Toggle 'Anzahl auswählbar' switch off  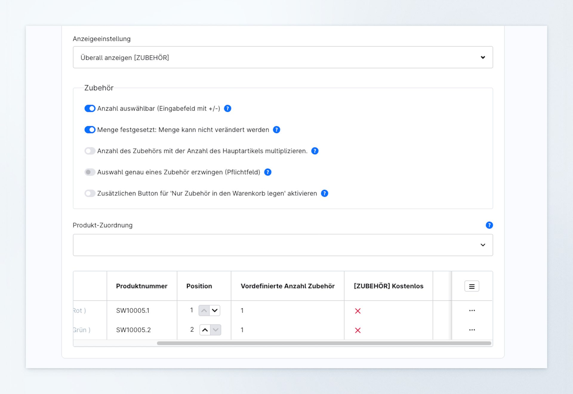coord(90,109)
